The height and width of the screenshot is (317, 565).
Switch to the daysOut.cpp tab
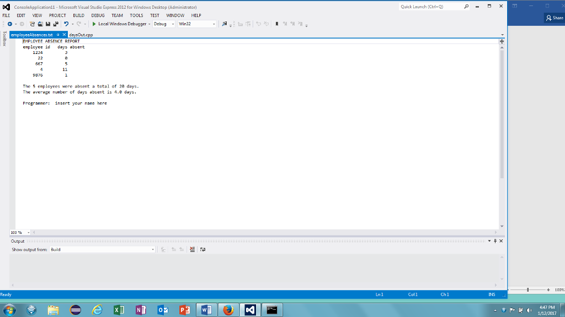point(80,34)
